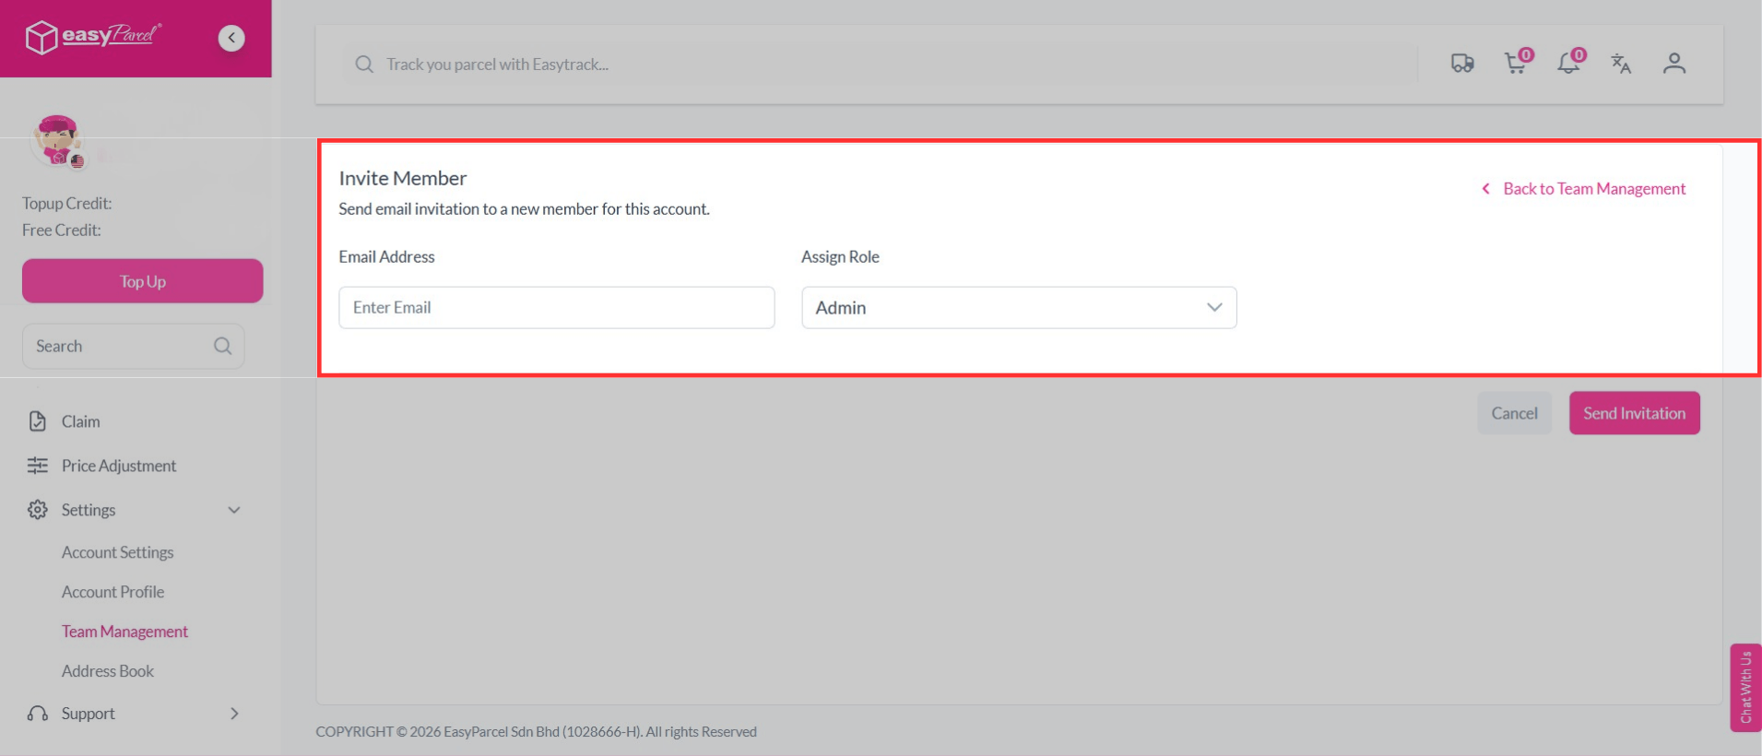Image resolution: width=1762 pixels, height=756 pixels.
Task: Click the delivery truck icon in header
Action: point(1462,64)
